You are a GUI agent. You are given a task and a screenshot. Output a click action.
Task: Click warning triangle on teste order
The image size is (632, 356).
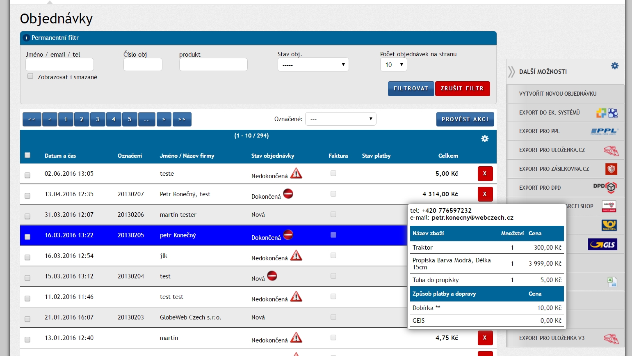(x=296, y=174)
